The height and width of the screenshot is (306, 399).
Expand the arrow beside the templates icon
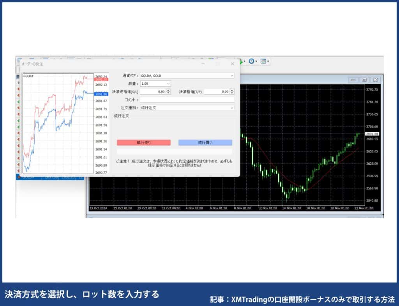(x=268, y=61)
